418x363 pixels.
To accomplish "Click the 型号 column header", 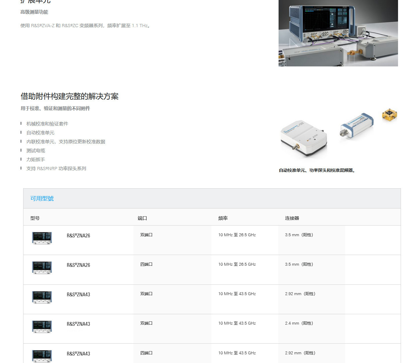I will (x=35, y=218).
